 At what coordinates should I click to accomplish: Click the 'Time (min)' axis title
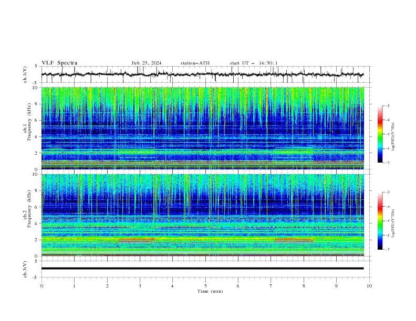click(x=210, y=291)
